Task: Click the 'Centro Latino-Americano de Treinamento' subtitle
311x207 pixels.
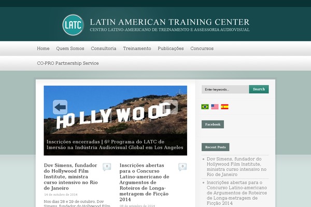Action: point(169,29)
